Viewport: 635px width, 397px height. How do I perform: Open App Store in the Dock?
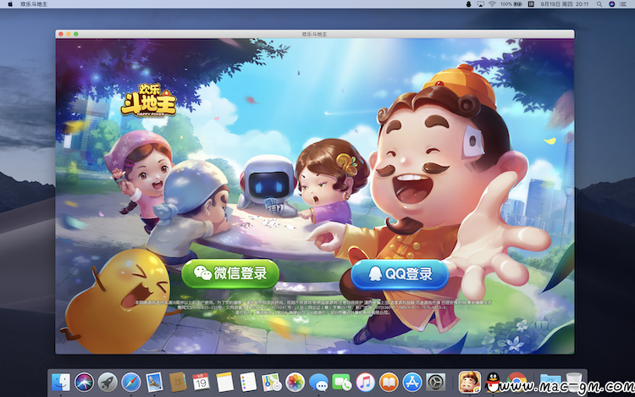coord(412,382)
